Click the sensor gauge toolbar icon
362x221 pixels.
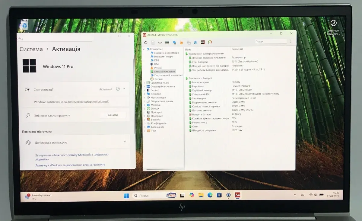[x=210, y=42]
